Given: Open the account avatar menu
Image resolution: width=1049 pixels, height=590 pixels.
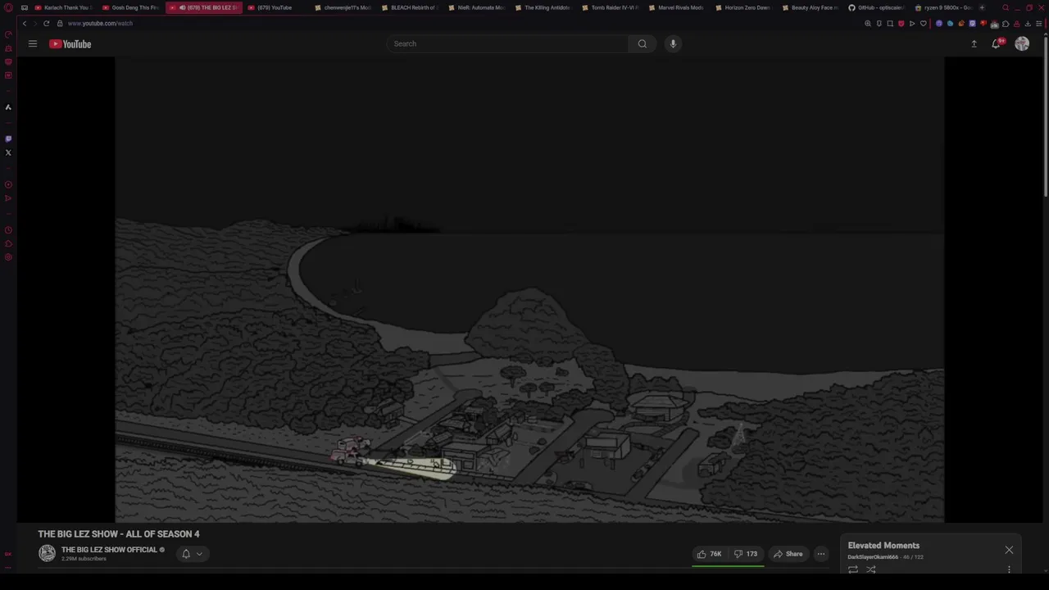Looking at the screenshot, I should [1022, 43].
